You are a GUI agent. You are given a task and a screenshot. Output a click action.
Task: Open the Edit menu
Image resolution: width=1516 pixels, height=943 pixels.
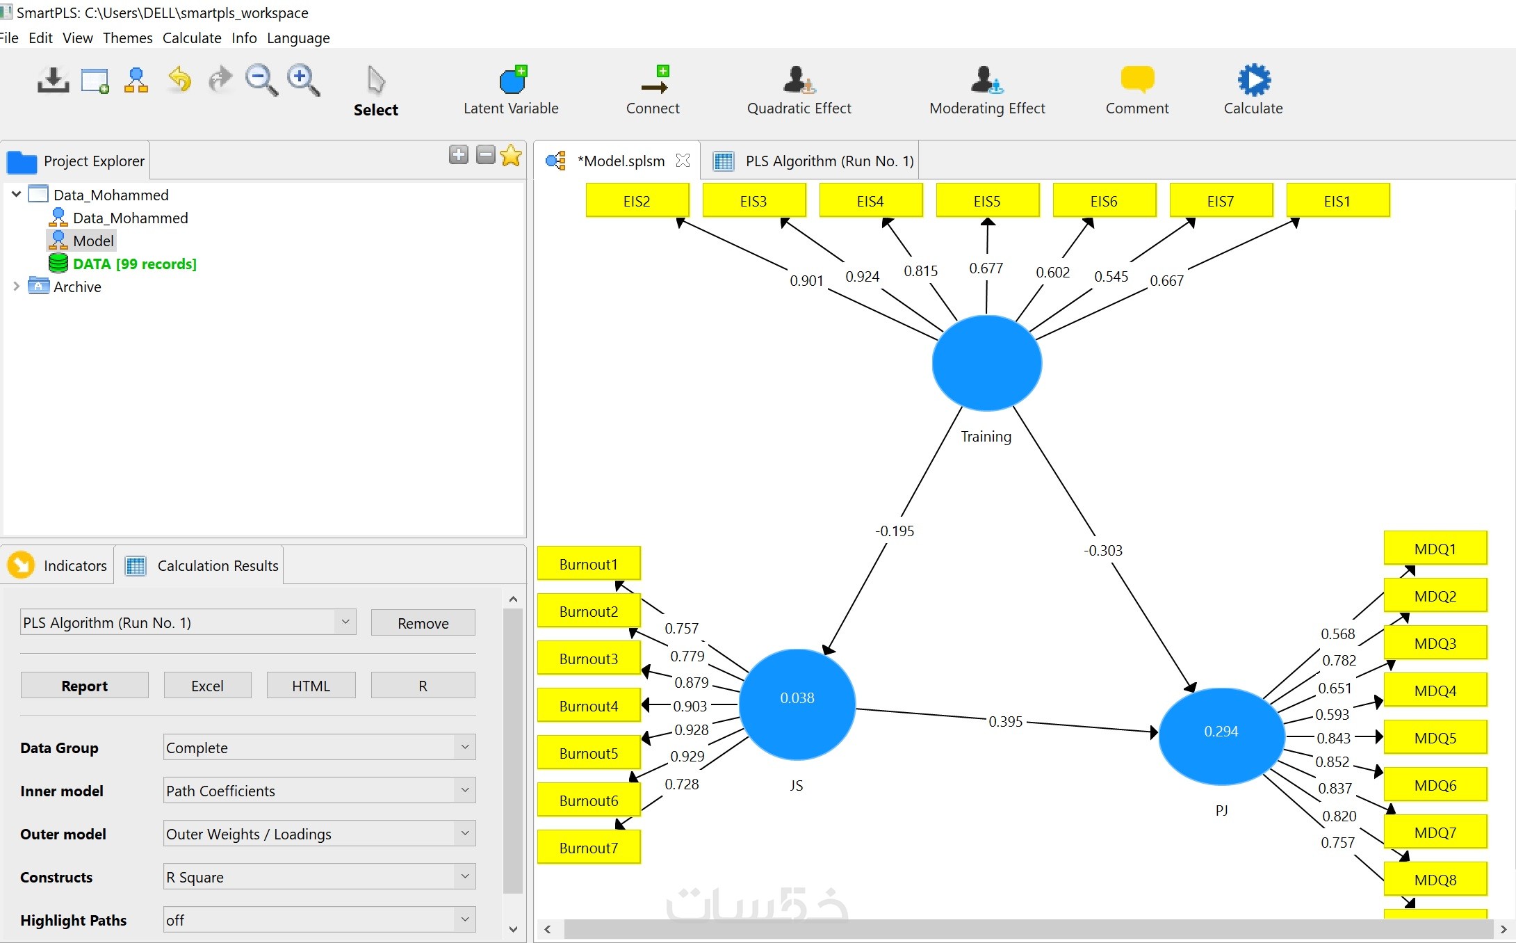pyautogui.click(x=40, y=38)
